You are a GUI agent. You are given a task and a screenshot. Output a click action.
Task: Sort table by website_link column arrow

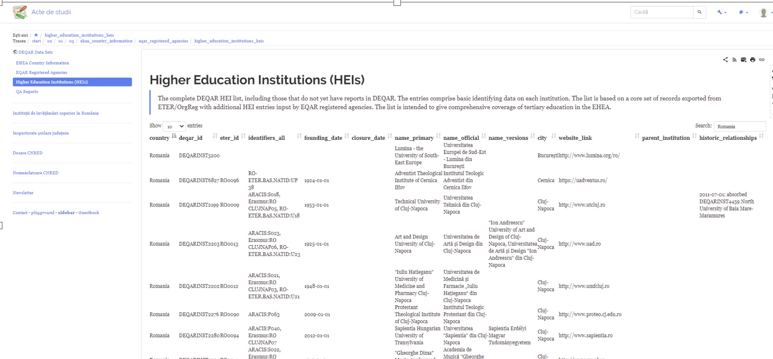click(637, 136)
